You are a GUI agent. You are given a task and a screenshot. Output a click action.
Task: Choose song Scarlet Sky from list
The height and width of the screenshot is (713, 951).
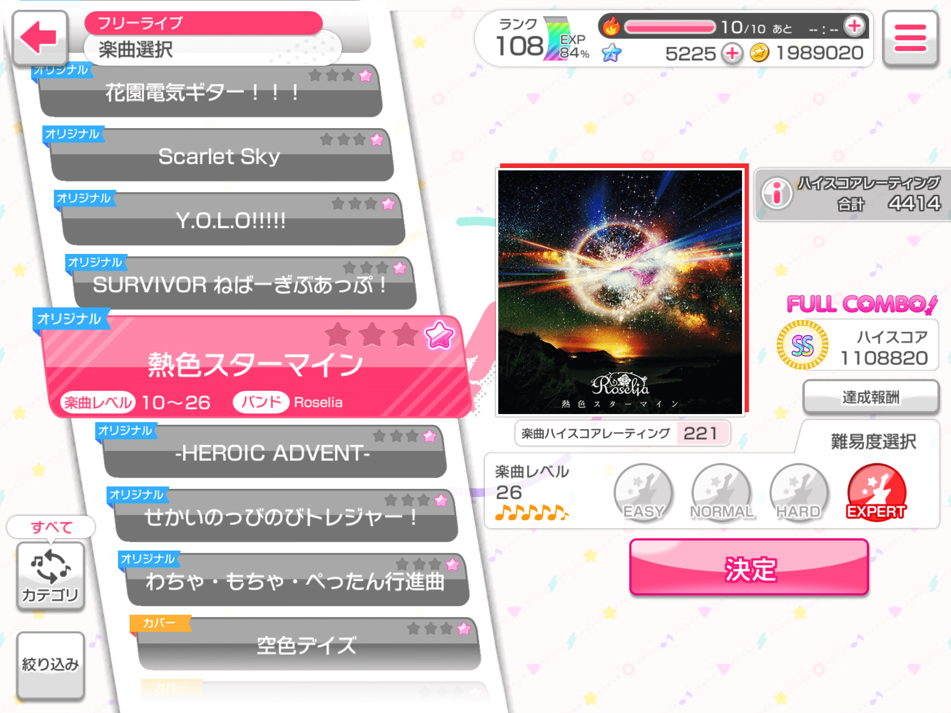[220, 156]
